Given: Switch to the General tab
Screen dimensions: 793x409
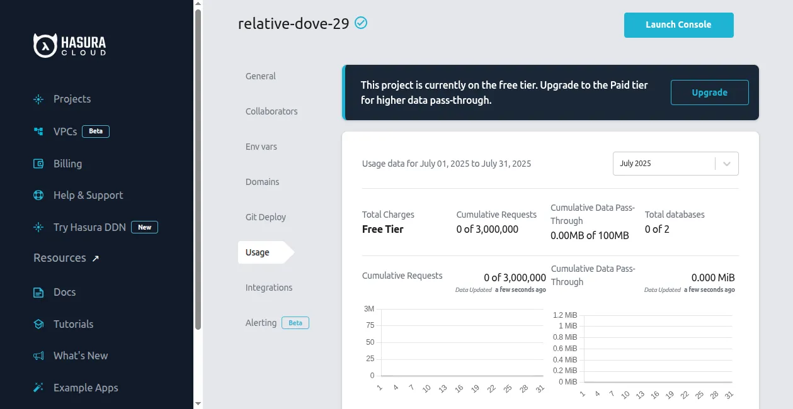Looking at the screenshot, I should [261, 76].
